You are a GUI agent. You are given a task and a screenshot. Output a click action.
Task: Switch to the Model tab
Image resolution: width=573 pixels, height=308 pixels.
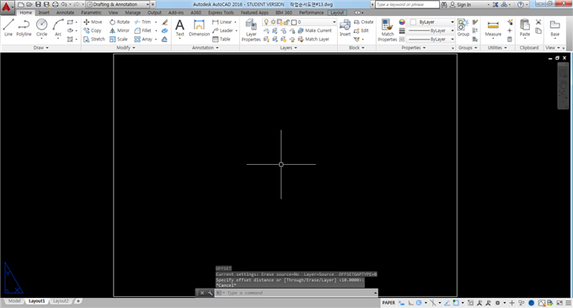point(14,301)
